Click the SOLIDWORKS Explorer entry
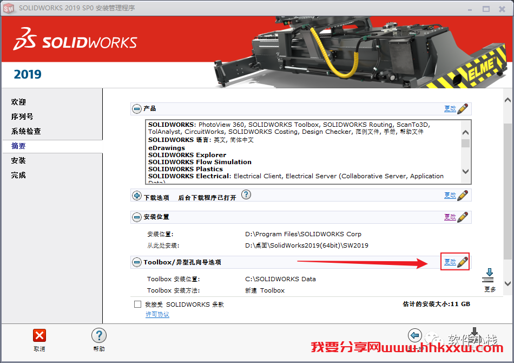This screenshot has width=514, height=363. pyautogui.click(x=187, y=155)
